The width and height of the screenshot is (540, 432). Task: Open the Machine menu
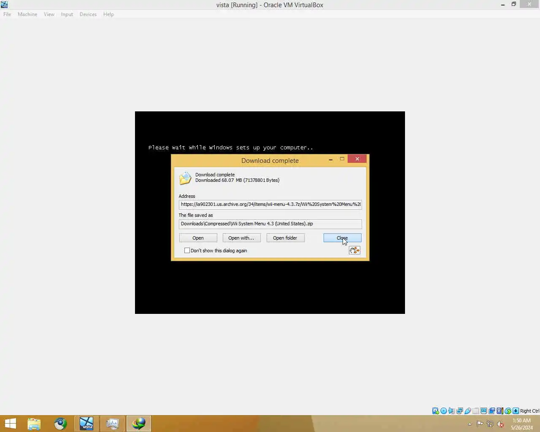pyautogui.click(x=27, y=14)
